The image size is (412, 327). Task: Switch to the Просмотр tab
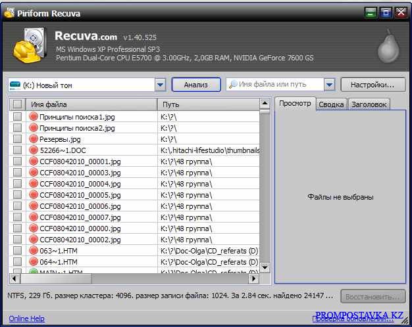click(x=295, y=104)
